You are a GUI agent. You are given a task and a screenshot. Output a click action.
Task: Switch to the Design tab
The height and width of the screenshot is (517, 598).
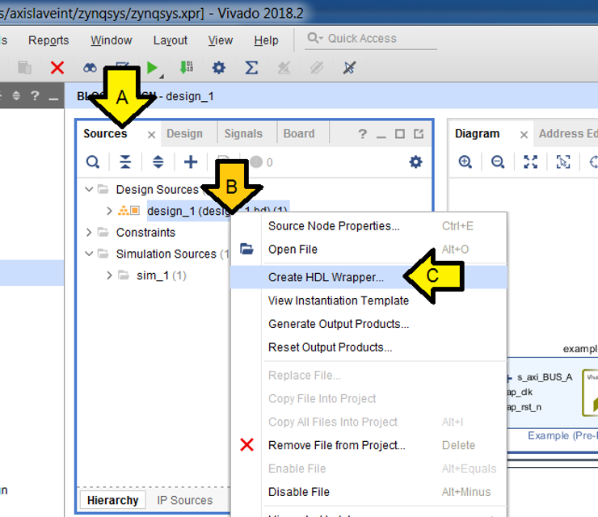tap(184, 133)
